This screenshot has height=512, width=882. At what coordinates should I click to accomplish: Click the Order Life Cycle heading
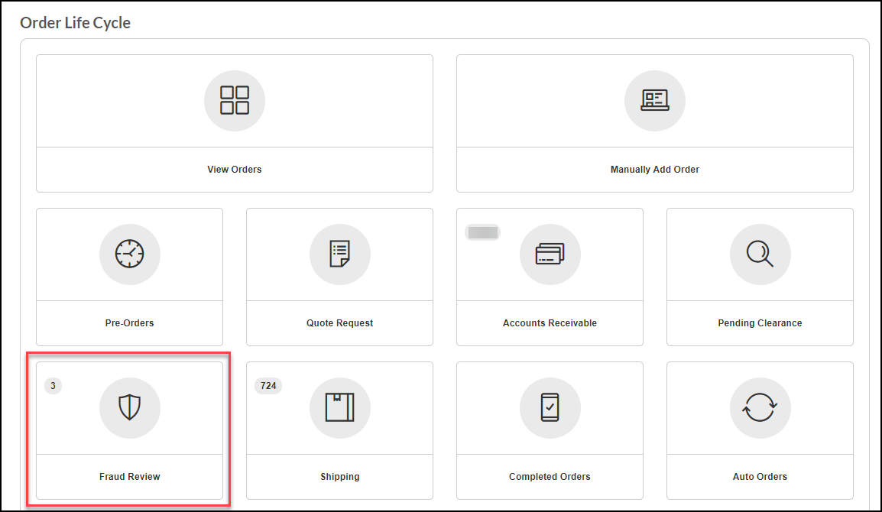76,23
